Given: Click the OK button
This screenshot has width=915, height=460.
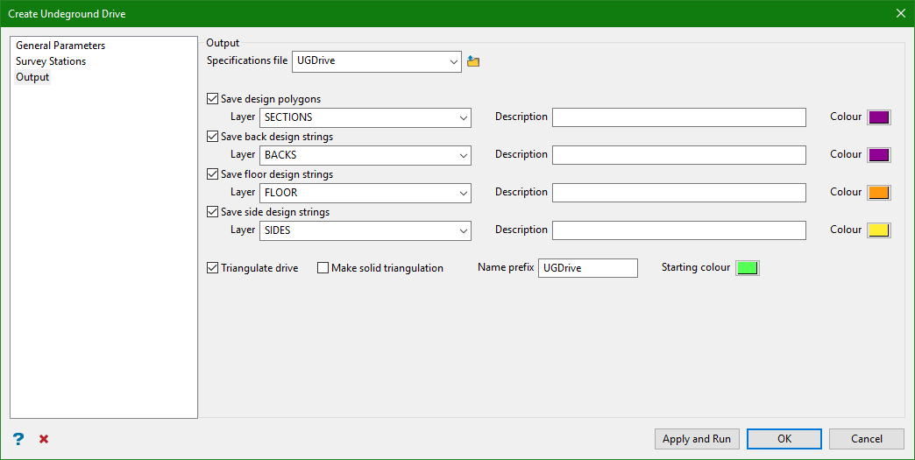Looking at the screenshot, I should tap(784, 439).
